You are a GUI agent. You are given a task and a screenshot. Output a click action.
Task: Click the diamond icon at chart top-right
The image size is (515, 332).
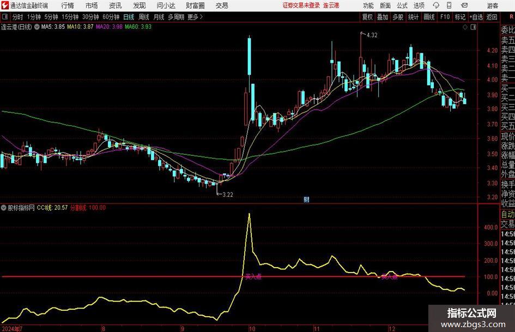point(465,27)
